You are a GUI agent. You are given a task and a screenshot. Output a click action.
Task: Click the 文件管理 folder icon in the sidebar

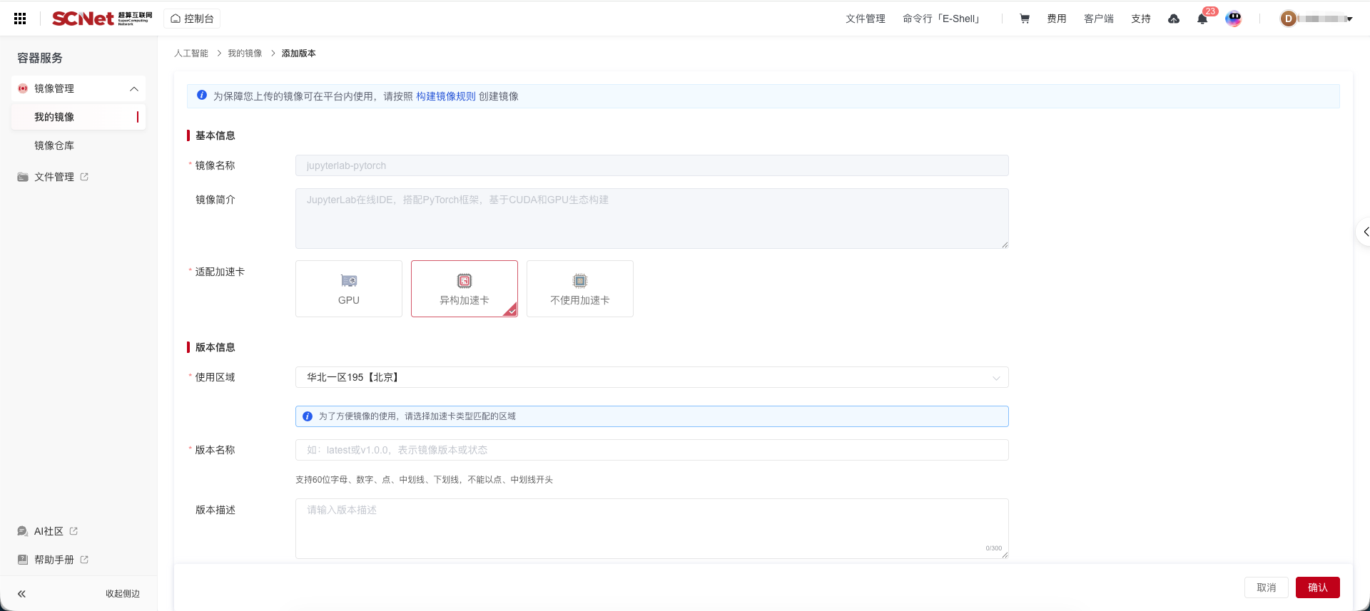(x=23, y=177)
